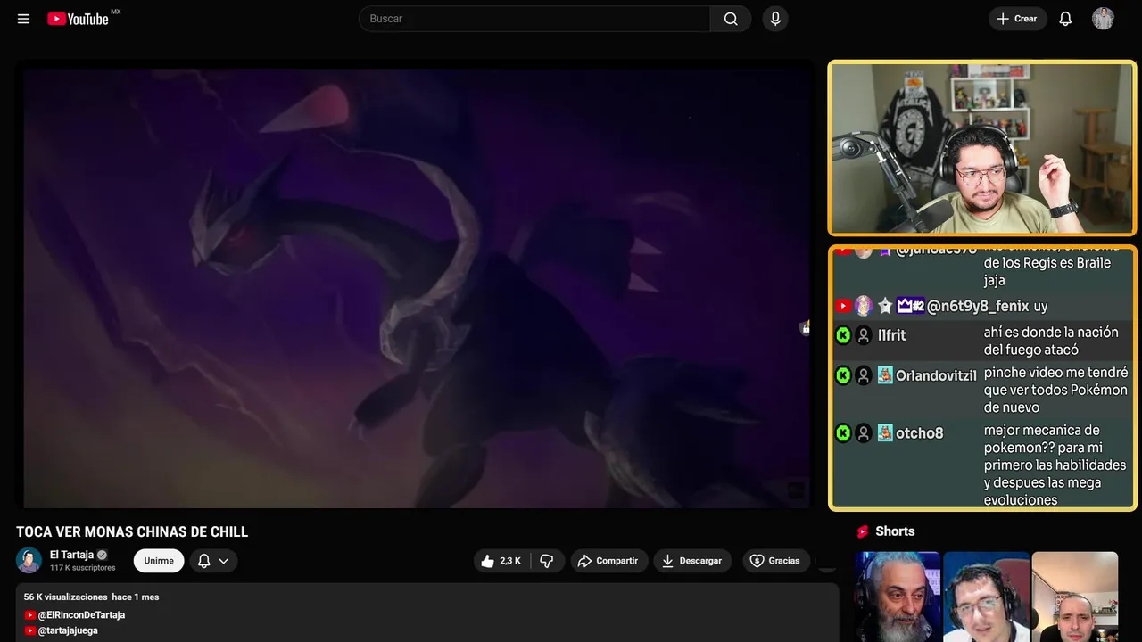The image size is (1142, 642).
Task: Click the Kick icon beside otcho8
Action: click(x=843, y=433)
